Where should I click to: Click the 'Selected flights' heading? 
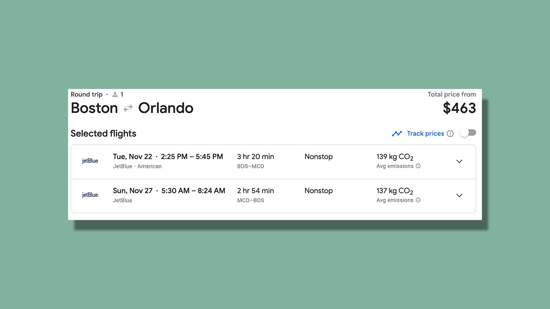103,134
